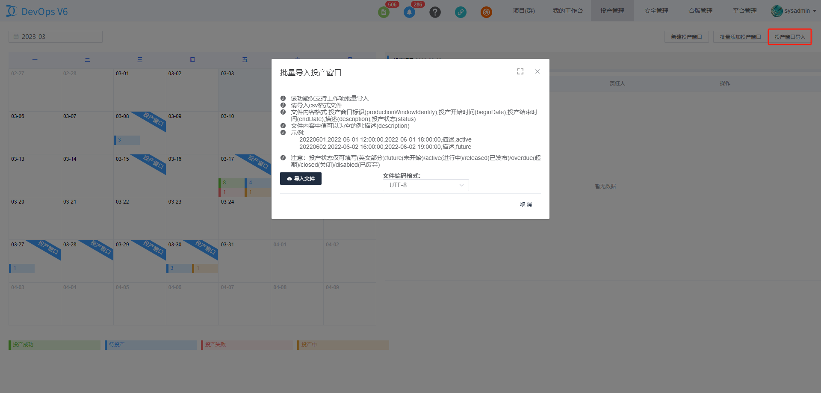The width and height of the screenshot is (821, 393).
Task: Click the green document icon with 506 badge
Action: click(384, 12)
